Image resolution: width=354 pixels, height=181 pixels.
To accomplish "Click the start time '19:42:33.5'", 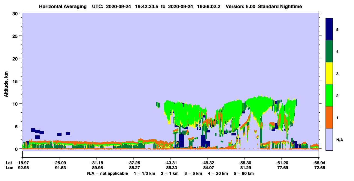I will [147, 6].
